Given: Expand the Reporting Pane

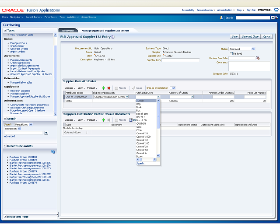Looking at the screenshot, I should [x=5, y=217].
